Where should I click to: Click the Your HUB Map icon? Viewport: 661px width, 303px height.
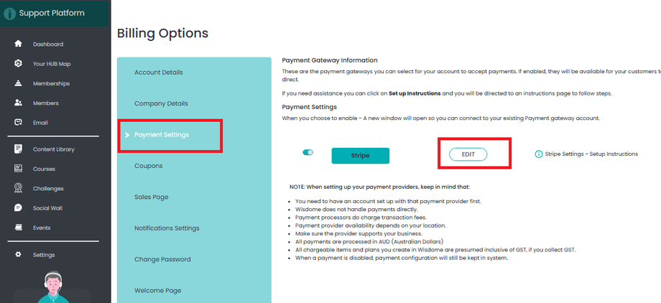point(18,64)
